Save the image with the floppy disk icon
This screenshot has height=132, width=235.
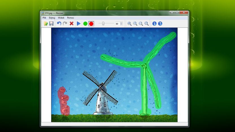51,24
